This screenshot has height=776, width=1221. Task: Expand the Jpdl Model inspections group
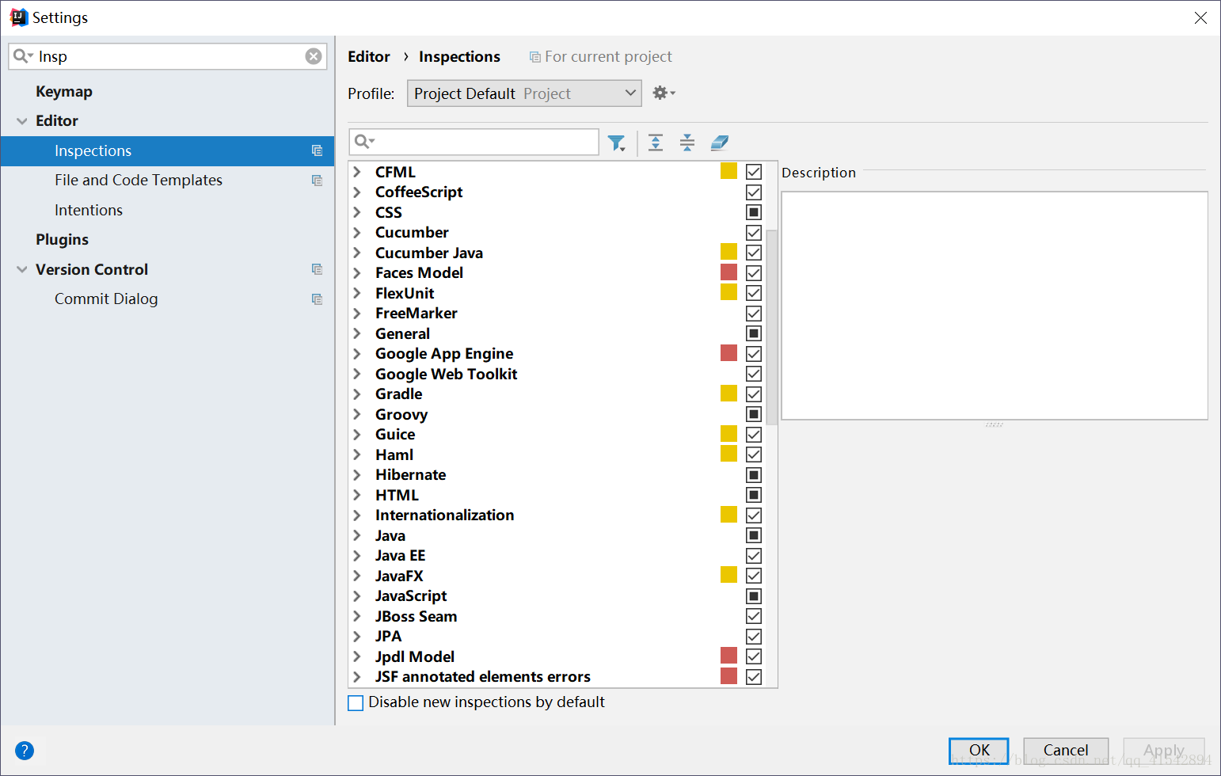tap(357, 656)
